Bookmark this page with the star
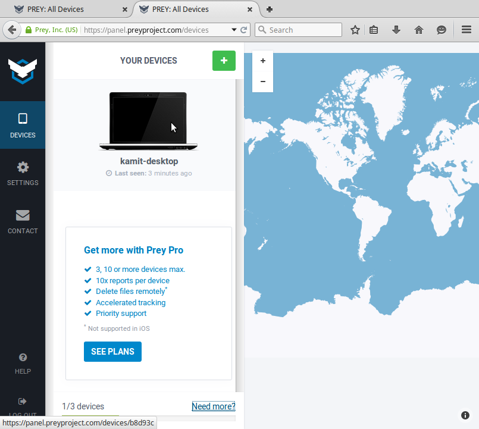The image size is (479, 429). pos(355,30)
